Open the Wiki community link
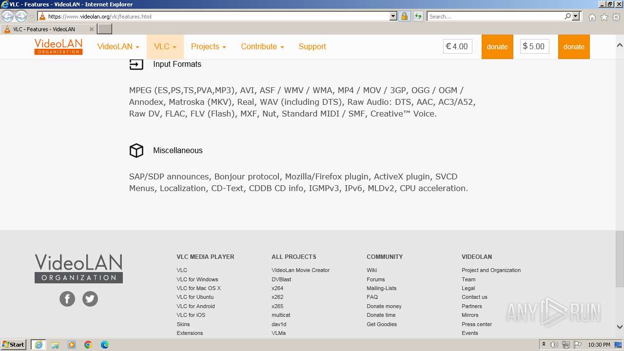 coord(371,270)
